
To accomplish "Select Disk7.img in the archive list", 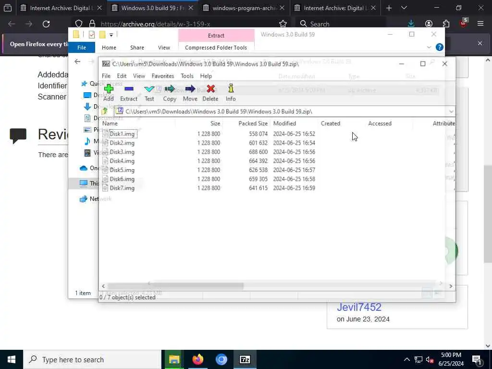I will coord(122,188).
